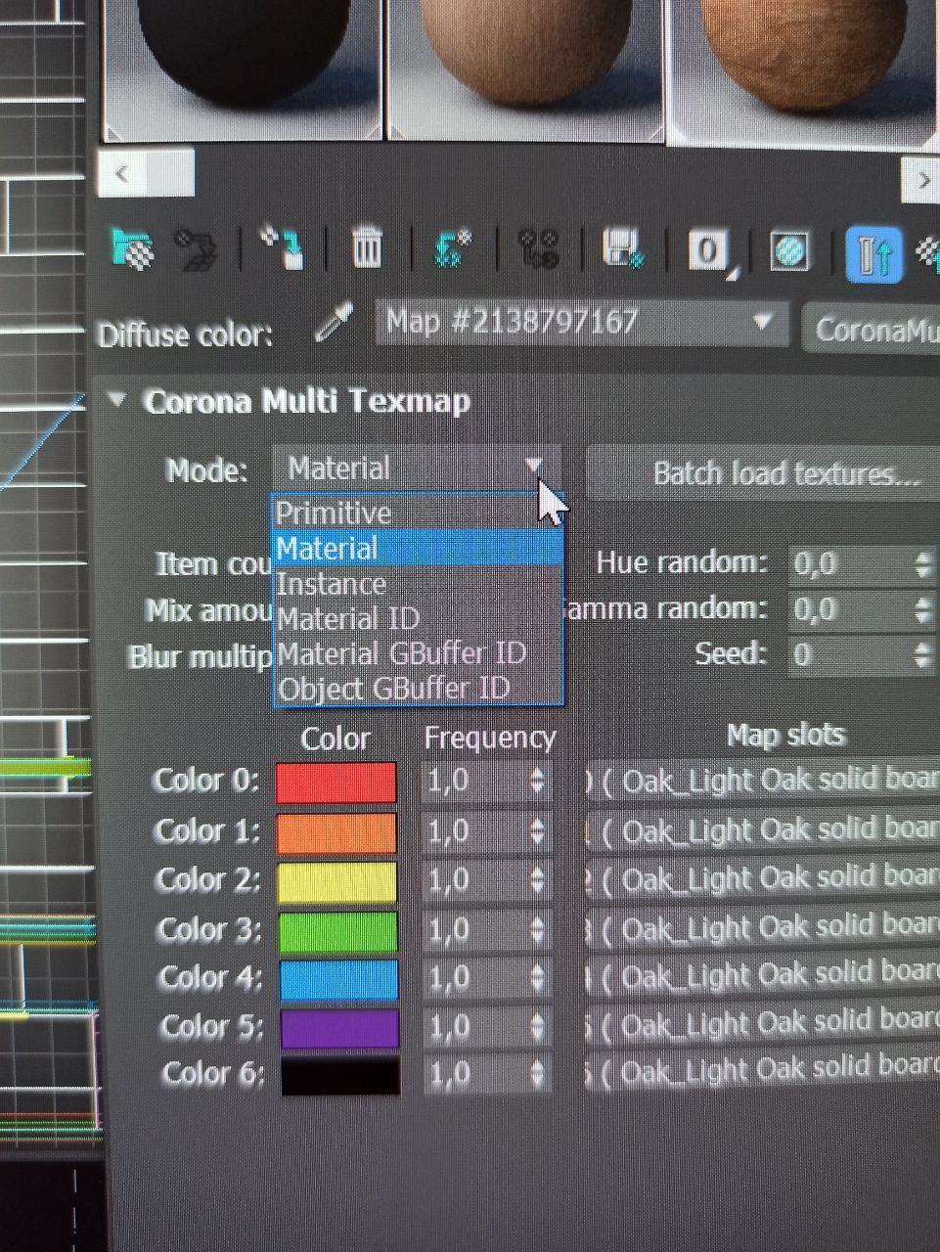Open the Material ID Channel flyout
940x1252 pixels.
[710, 251]
